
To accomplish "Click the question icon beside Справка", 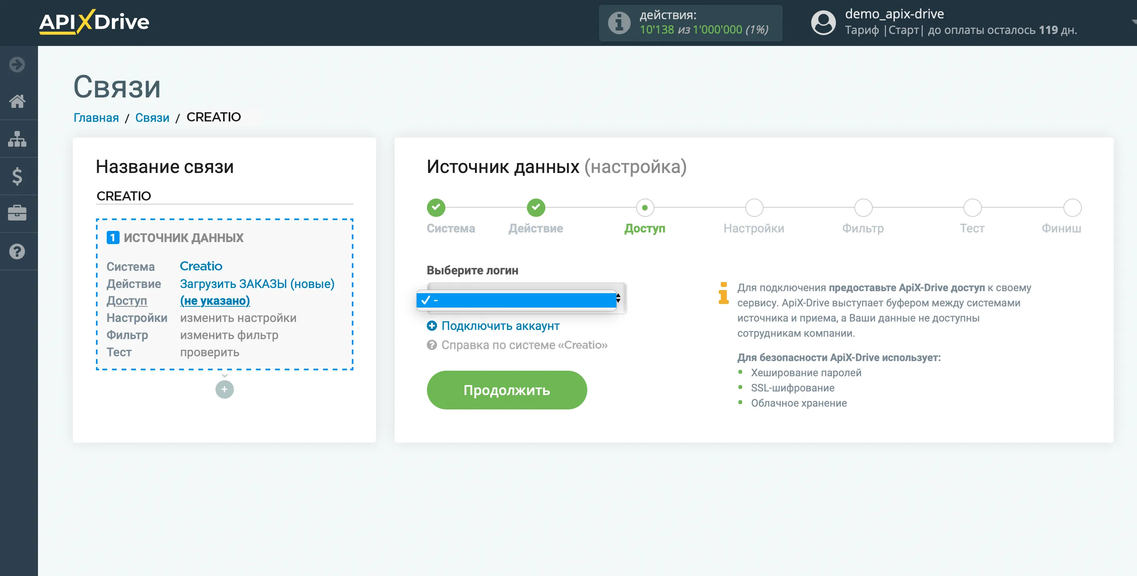I will pos(432,345).
